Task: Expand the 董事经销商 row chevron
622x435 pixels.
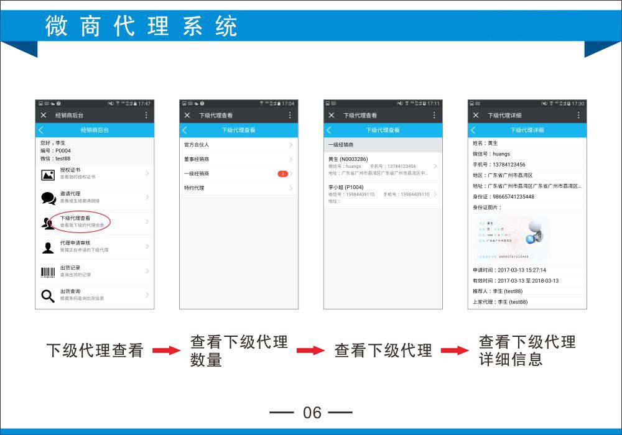Action: click(290, 159)
